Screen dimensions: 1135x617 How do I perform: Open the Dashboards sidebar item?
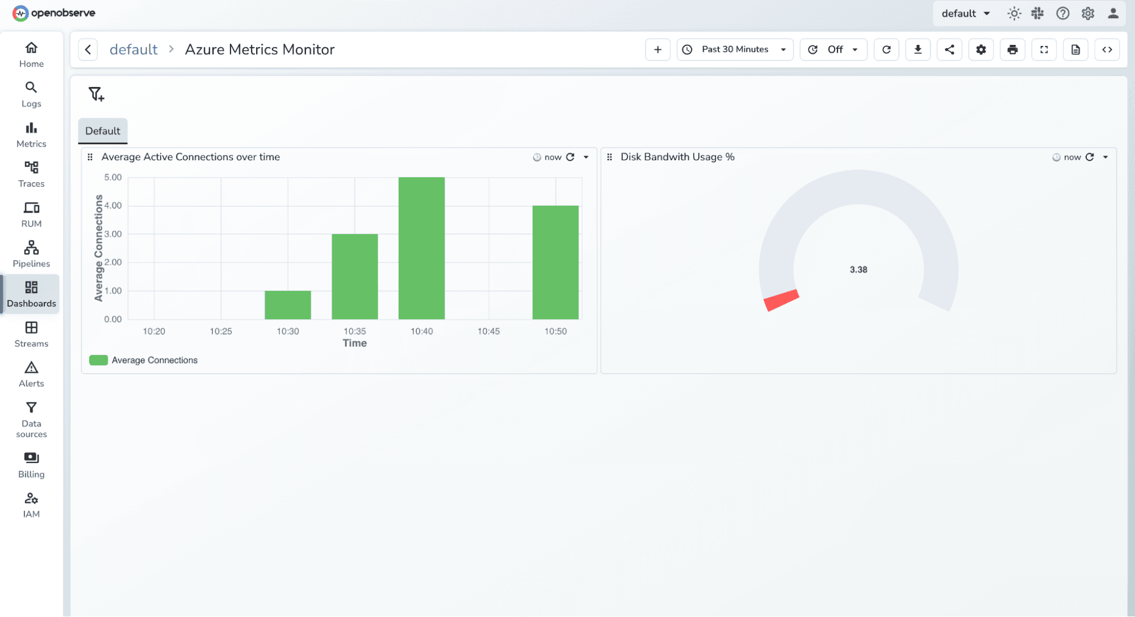[x=31, y=294]
